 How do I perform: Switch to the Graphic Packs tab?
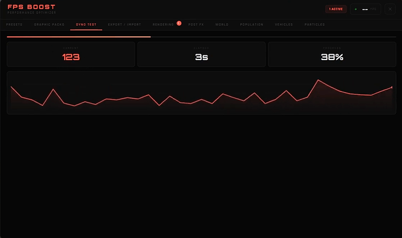(49, 24)
